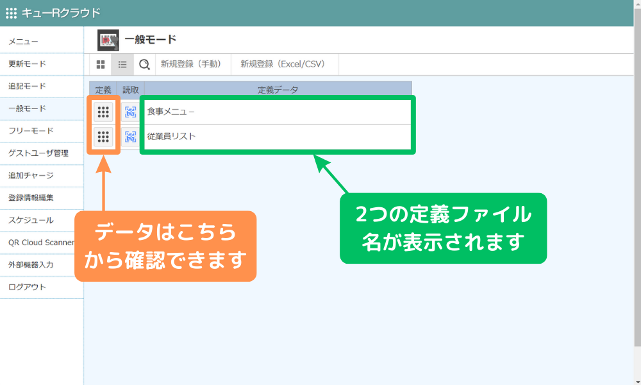Image resolution: width=641 pixels, height=385 pixels.
Task: Open the app grid icon beside キューRクラウド
Action: (x=11, y=13)
